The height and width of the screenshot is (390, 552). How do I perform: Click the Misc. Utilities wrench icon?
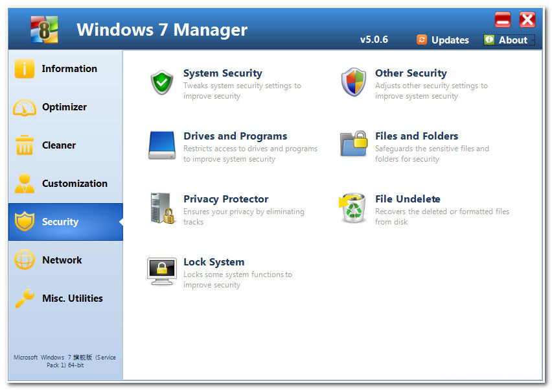point(24,298)
